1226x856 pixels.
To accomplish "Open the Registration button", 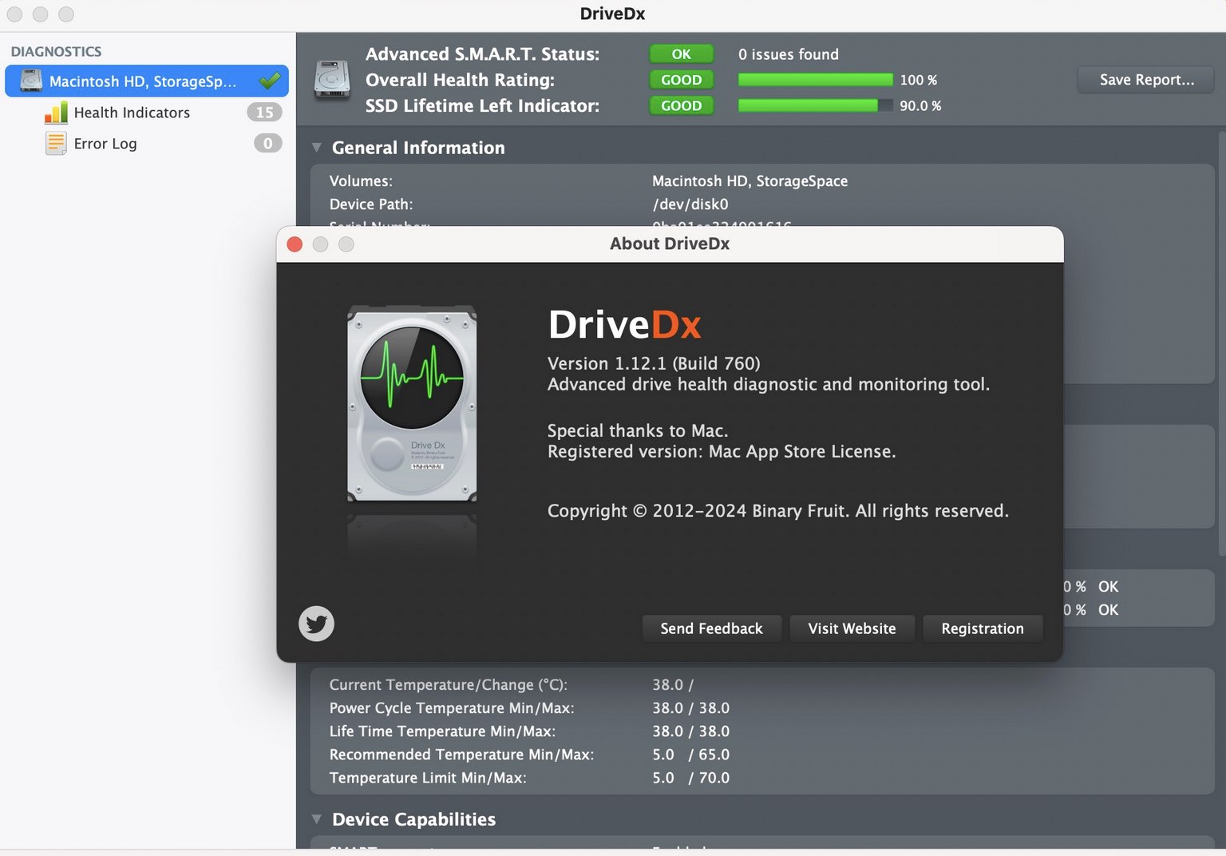I will tap(983, 628).
